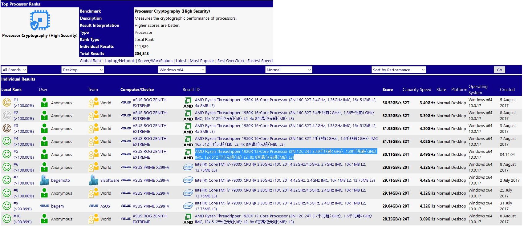The height and width of the screenshot is (226, 524).
Task: Open the ASUS ROG ZENITH EXTREME device in row #3
Action: [149, 129]
